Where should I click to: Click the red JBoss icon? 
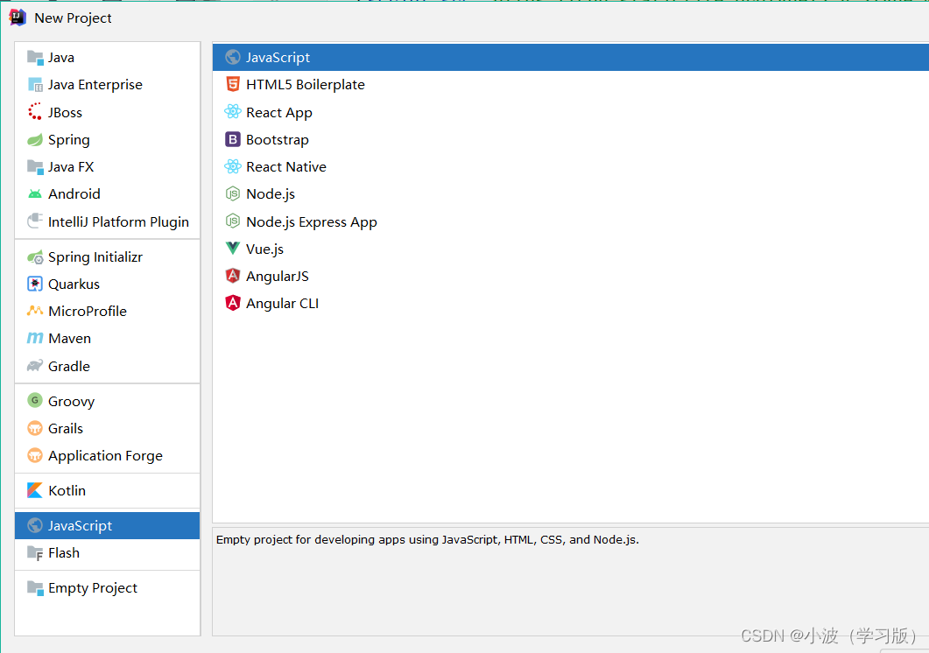pyautogui.click(x=35, y=112)
